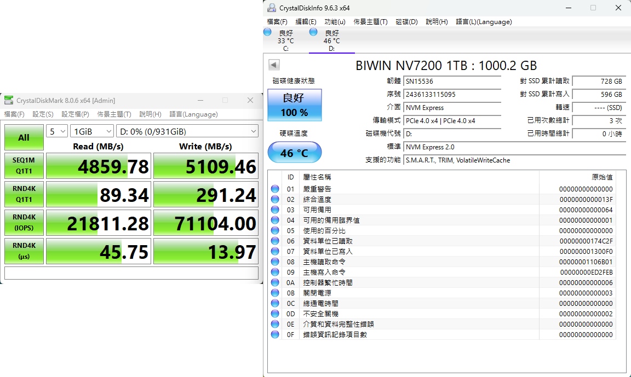631x377 pixels.
Task: Open 語言(L)(Language) menu in CrystalDiskInfo
Action: [x=484, y=22]
